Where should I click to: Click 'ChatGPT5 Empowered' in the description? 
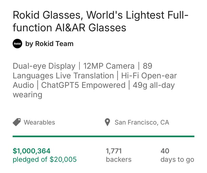(83, 85)
